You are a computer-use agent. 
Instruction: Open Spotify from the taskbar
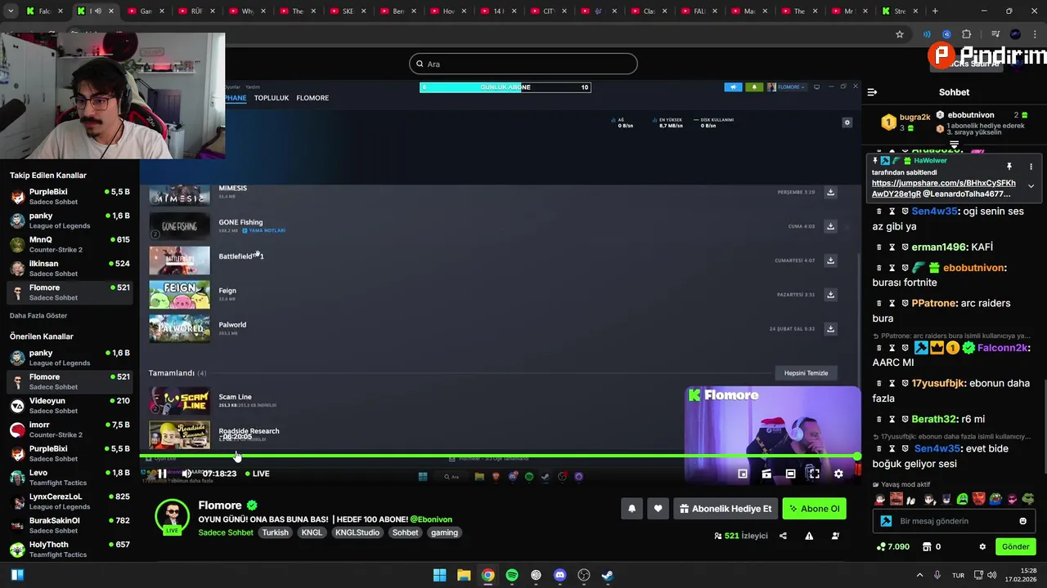[512, 575]
